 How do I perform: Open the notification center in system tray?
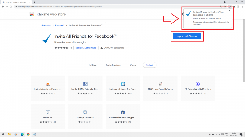coord(241,135)
